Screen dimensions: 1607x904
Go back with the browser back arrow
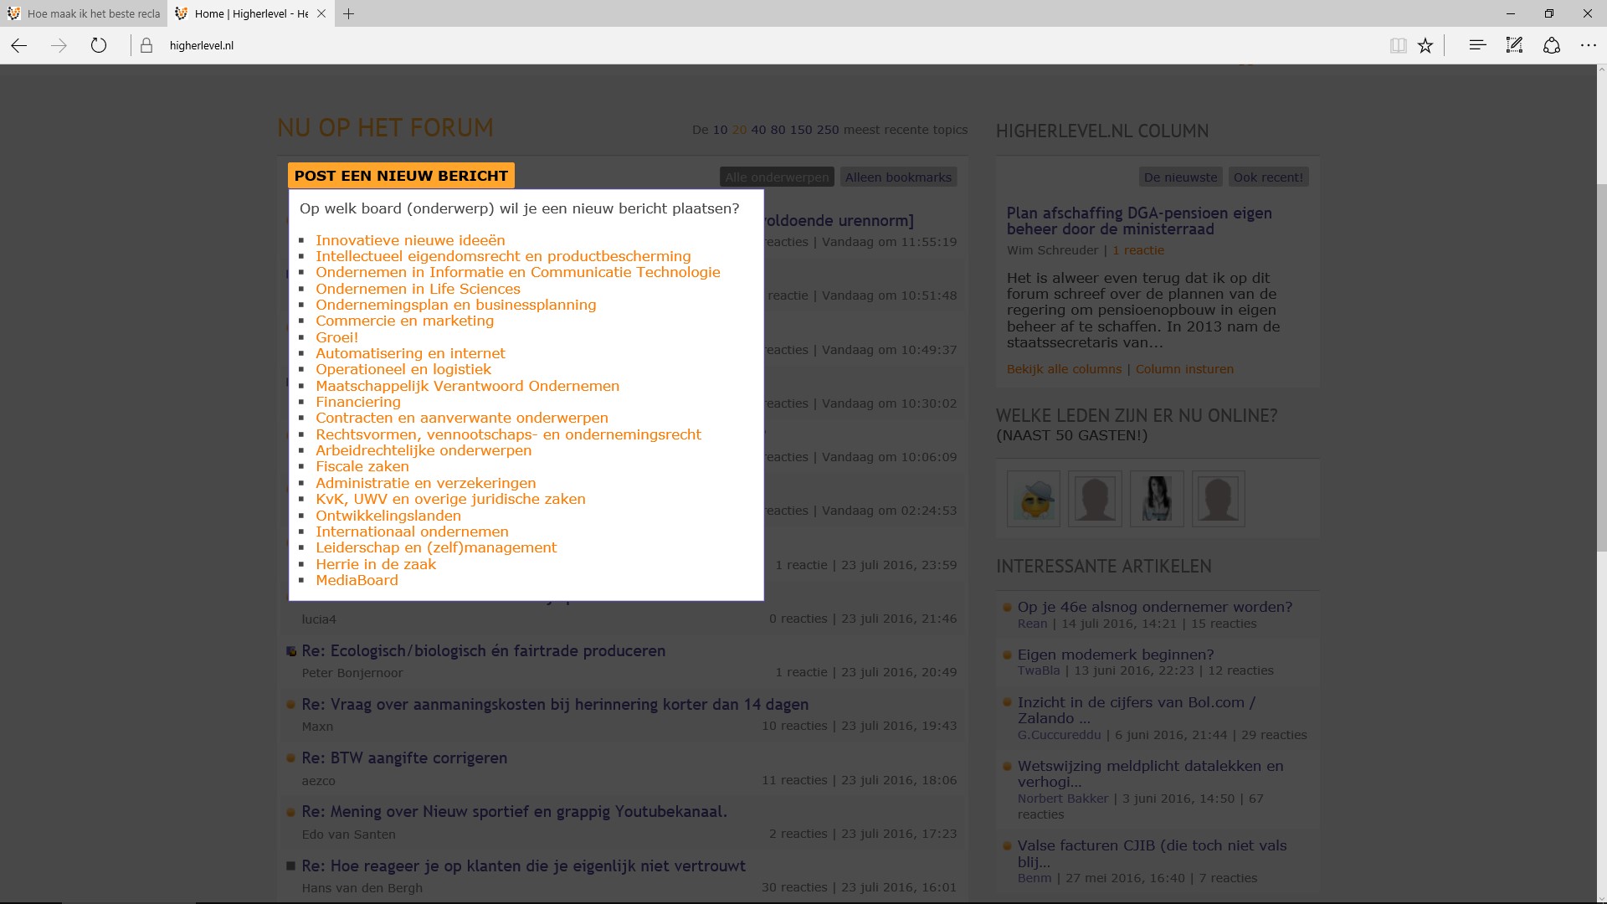(x=19, y=45)
